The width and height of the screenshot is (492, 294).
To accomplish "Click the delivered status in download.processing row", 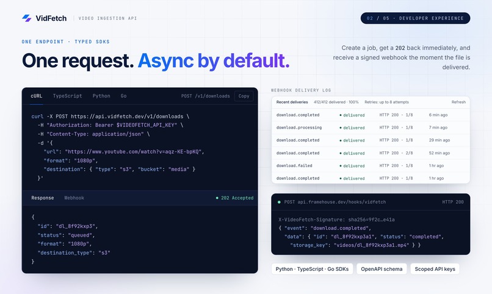I will click(352, 128).
